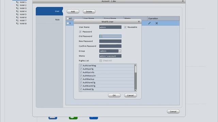
Task: Select camera icon for KAM 5
Action: 17,14
